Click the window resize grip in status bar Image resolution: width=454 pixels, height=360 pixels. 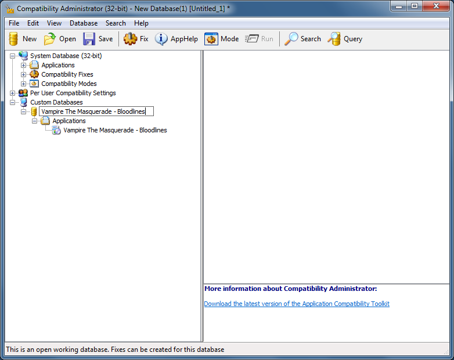pyautogui.click(x=446, y=351)
